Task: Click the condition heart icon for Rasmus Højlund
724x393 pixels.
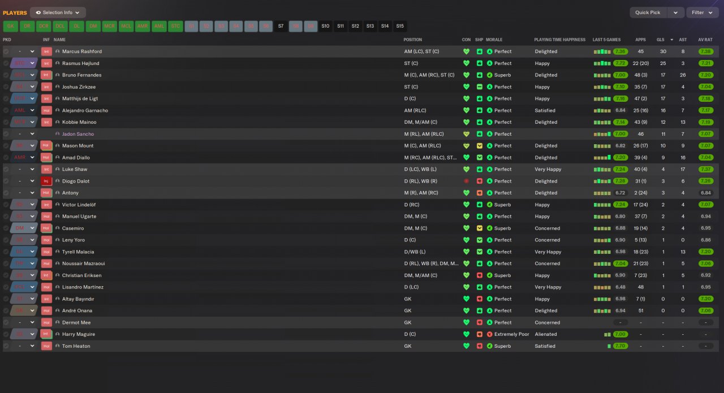Action: (466, 63)
